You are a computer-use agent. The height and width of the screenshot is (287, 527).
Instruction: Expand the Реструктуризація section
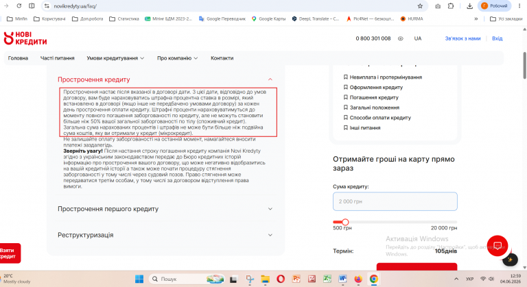tap(165, 235)
